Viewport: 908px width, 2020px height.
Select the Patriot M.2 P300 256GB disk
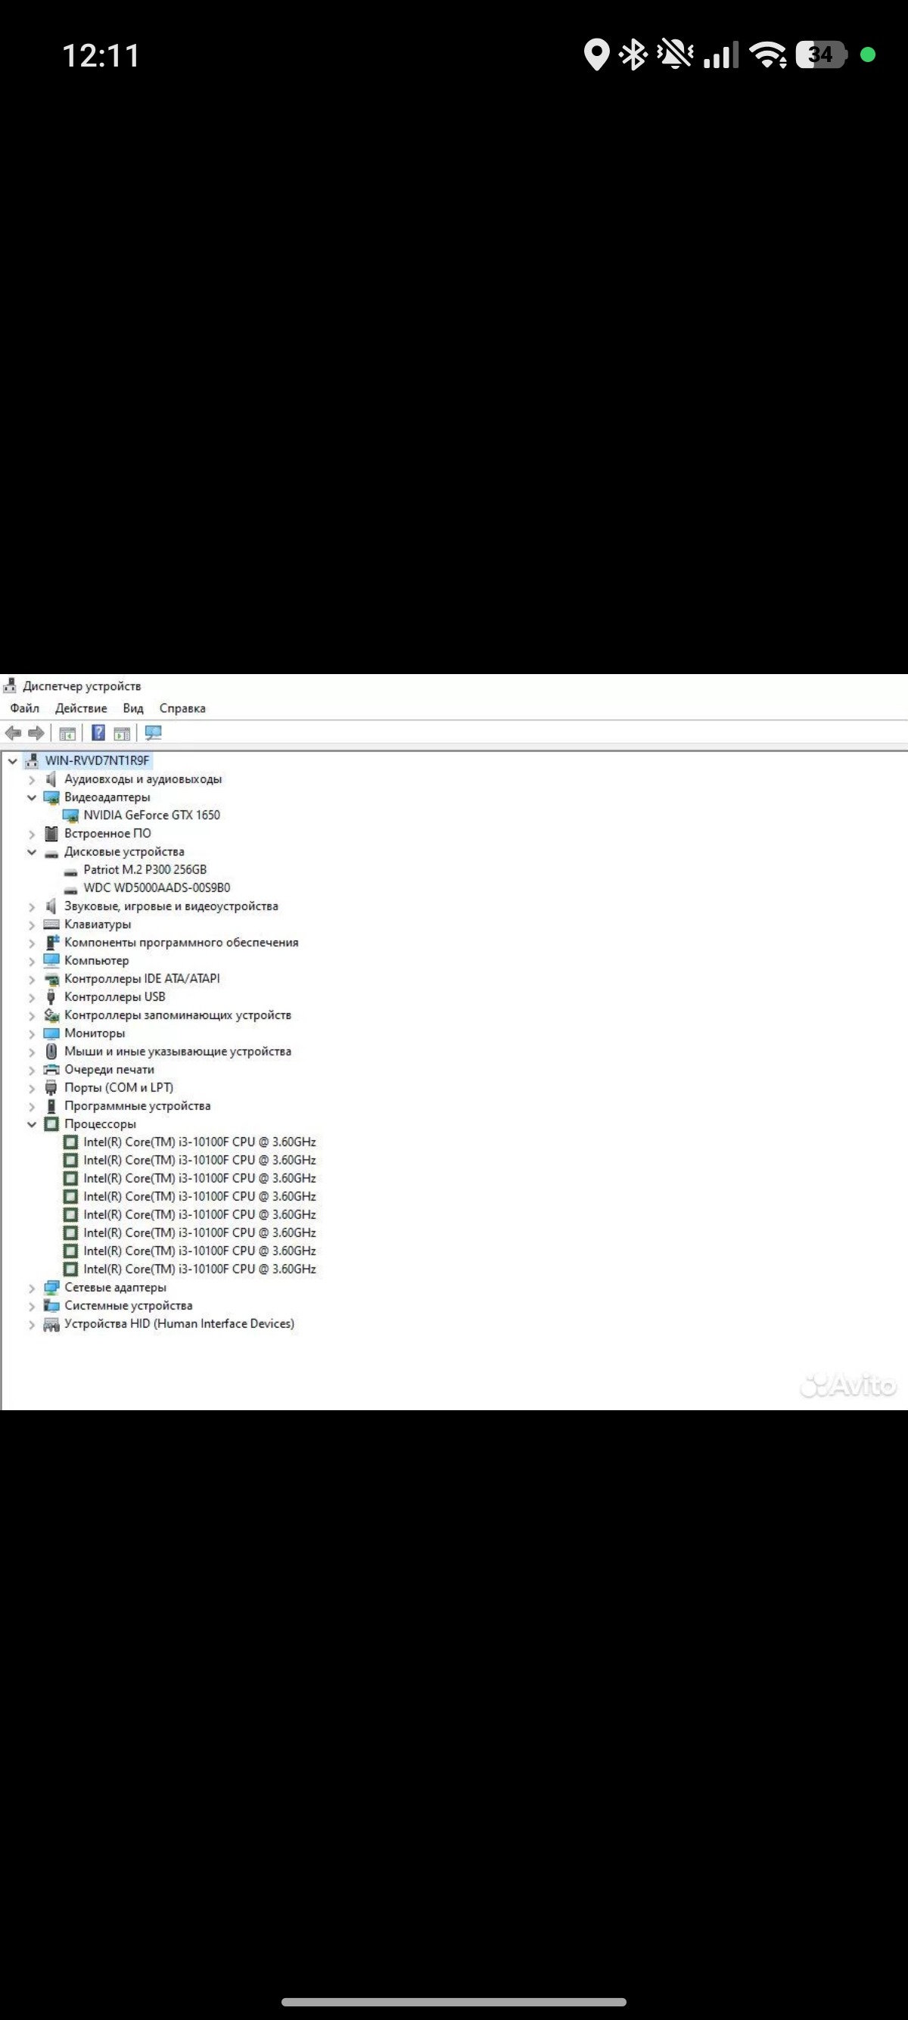[x=145, y=869]
